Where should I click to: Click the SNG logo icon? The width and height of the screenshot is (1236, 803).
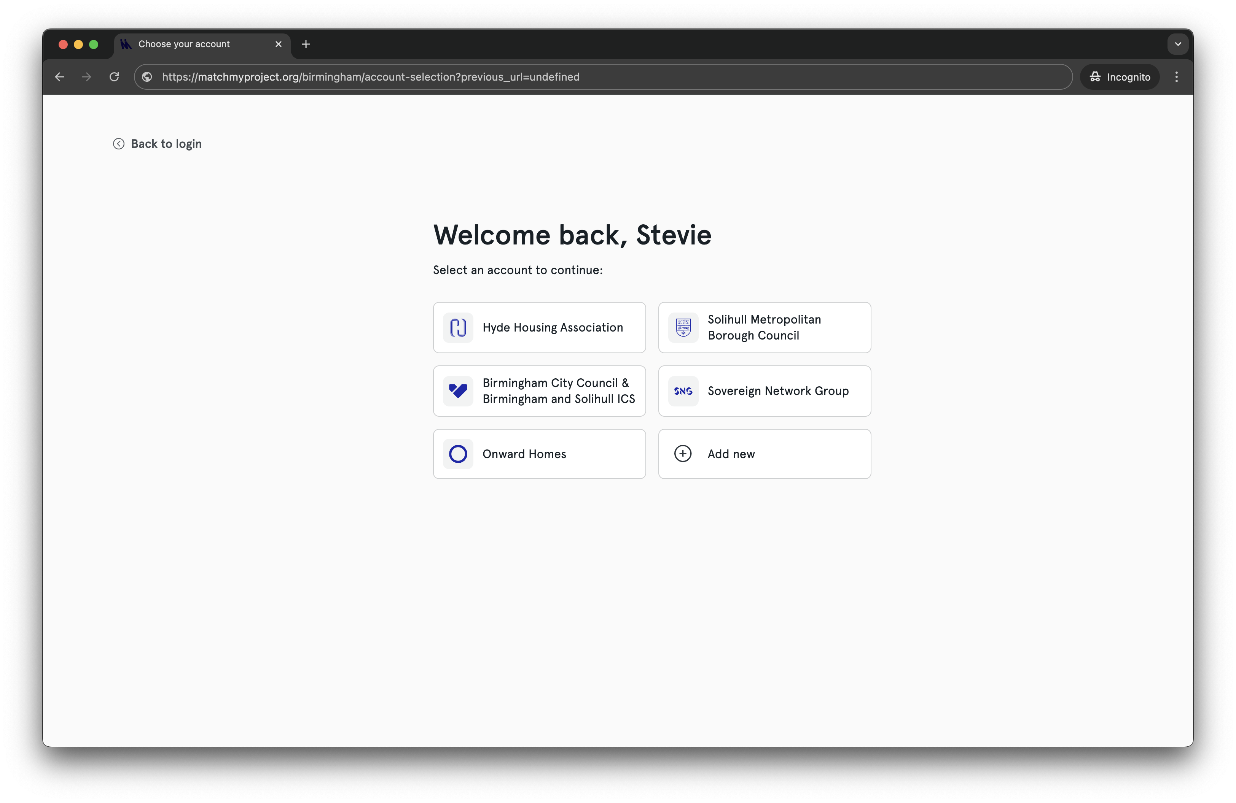coord(683,390)
